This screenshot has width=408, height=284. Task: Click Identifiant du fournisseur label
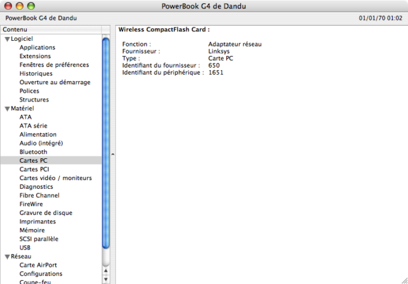pos(161,65)
